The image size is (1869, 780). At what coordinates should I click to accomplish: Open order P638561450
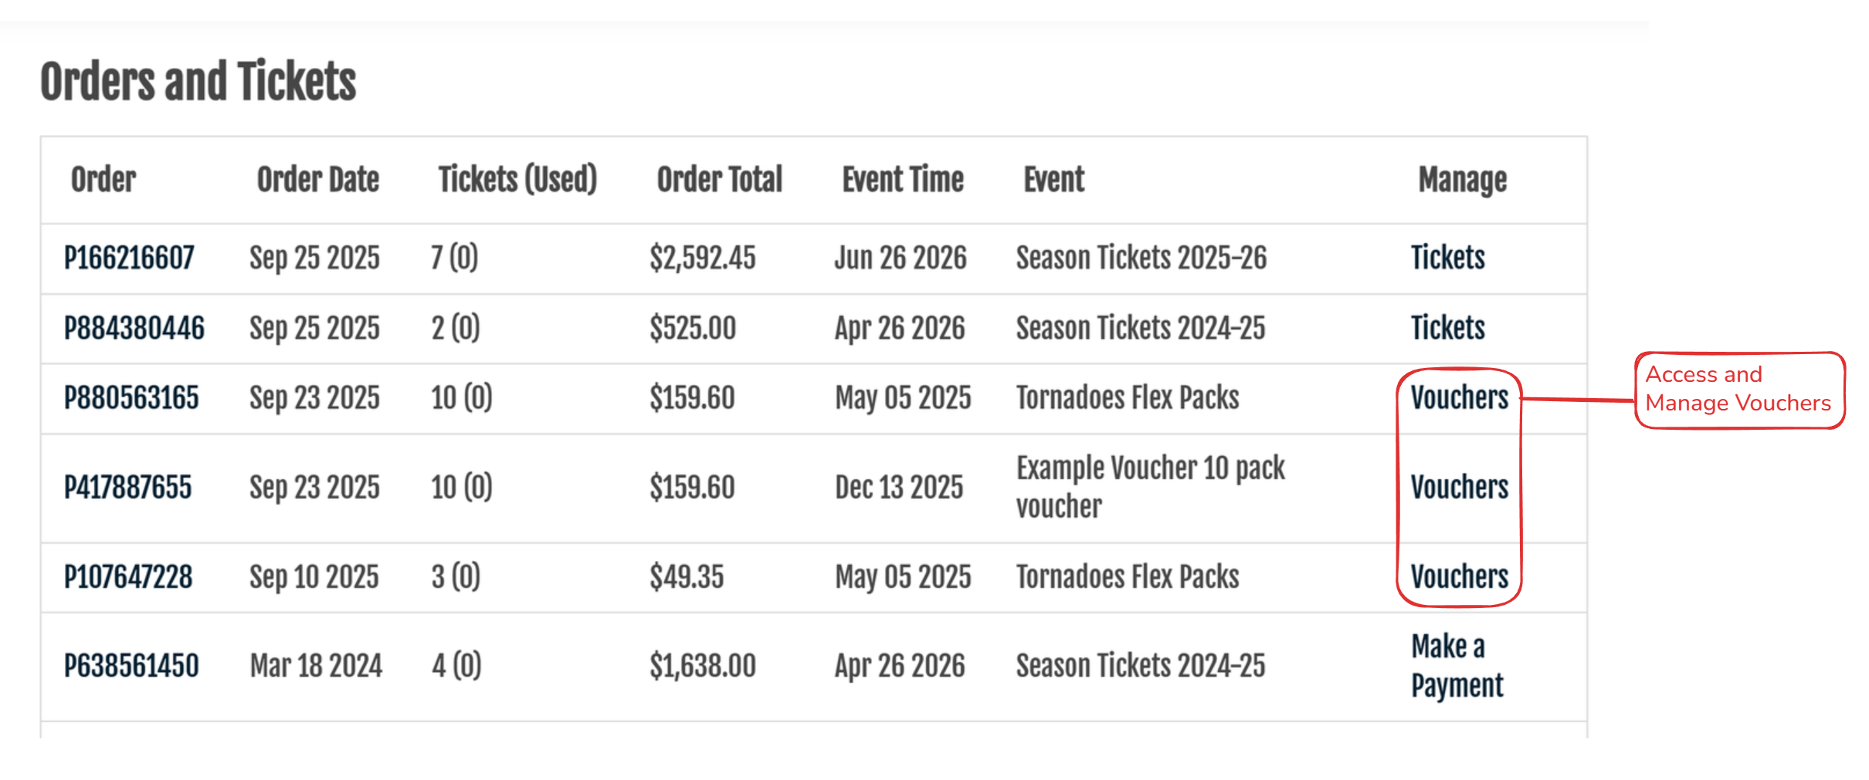tap(131, 666)
